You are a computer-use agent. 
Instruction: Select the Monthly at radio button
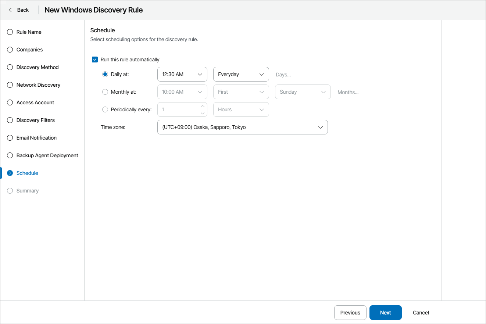click(105, 92)
